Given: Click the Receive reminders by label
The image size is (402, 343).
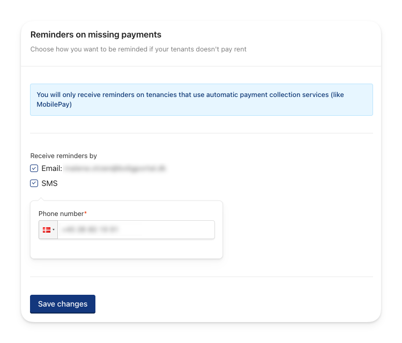Looking at the screenshot, I should pos(64,156).
